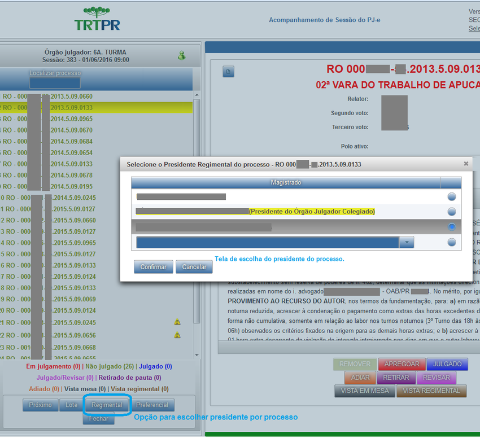Close the Presidente Regimental dialog
The width and height of the screenshot is (480, 438).
tap(466, 164)
